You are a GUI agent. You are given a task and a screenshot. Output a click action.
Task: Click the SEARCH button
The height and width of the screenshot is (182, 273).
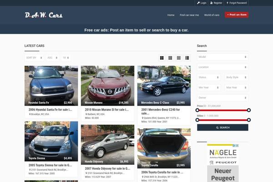point(222,127)
